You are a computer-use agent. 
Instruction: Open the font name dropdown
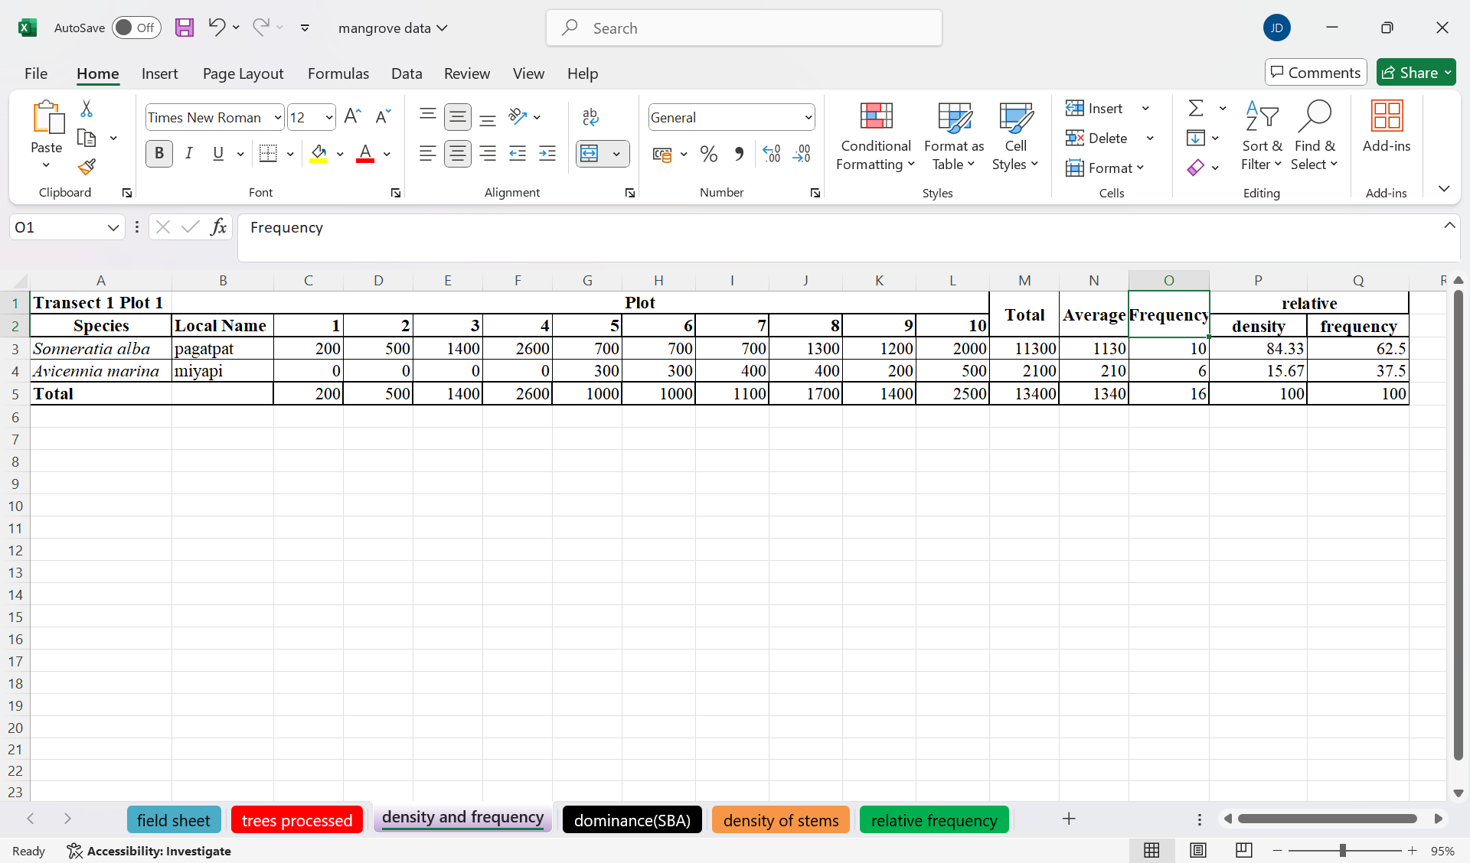point(278,118)
